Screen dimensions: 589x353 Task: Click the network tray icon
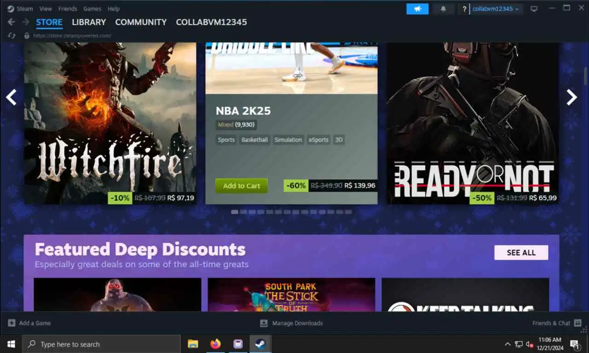[519, 344]
